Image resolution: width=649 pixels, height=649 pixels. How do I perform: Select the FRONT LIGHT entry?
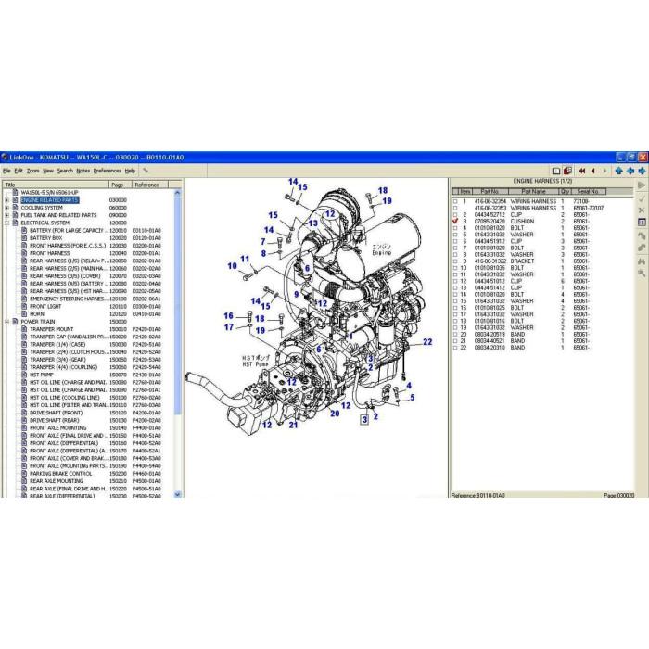tap(45, 306)
